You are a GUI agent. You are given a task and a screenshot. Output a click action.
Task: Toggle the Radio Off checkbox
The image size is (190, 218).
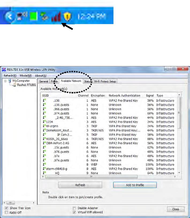(6, 212)
